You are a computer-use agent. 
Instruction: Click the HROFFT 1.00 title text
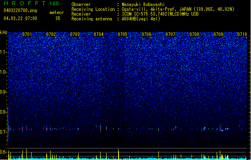(x=32, y=3)
